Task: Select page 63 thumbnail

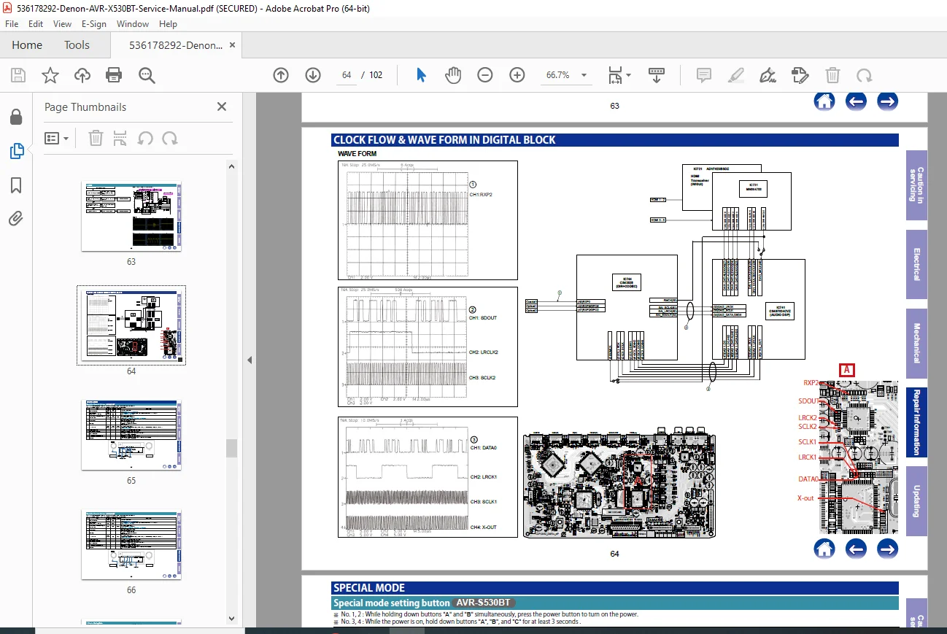Action: (x=131, y=217)
